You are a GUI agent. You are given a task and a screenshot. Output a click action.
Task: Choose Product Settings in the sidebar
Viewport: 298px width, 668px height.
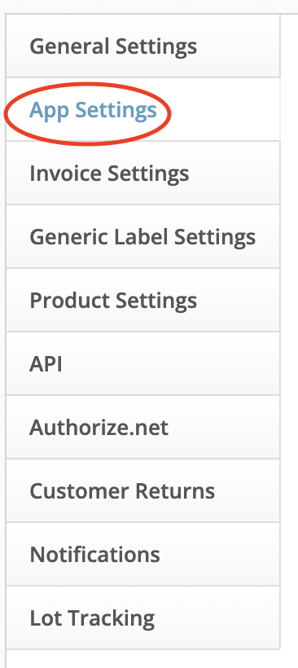(143, 300)
